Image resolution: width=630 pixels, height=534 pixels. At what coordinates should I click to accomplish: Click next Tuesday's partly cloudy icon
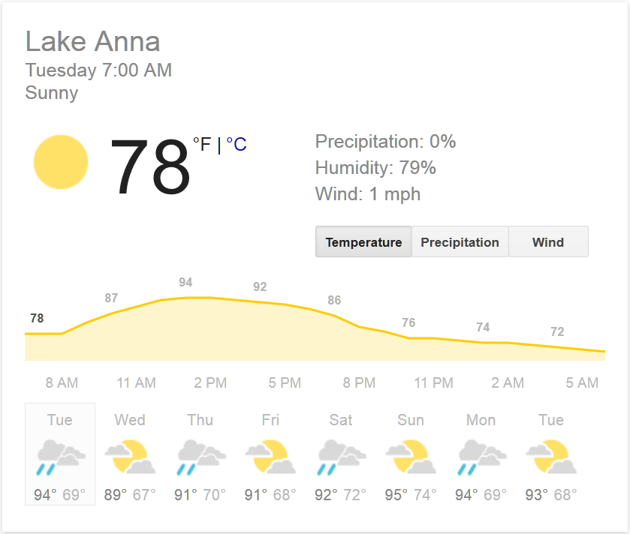551,457
